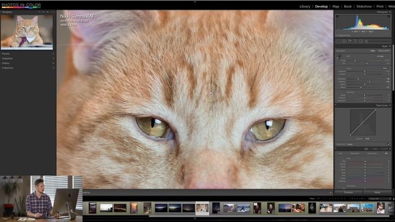Select the Graduated Filter tool
The width and height of the screenshot is (395, 222).
pos(355,41)
